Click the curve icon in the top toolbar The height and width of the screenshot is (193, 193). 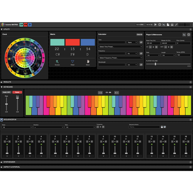point(176,25)
